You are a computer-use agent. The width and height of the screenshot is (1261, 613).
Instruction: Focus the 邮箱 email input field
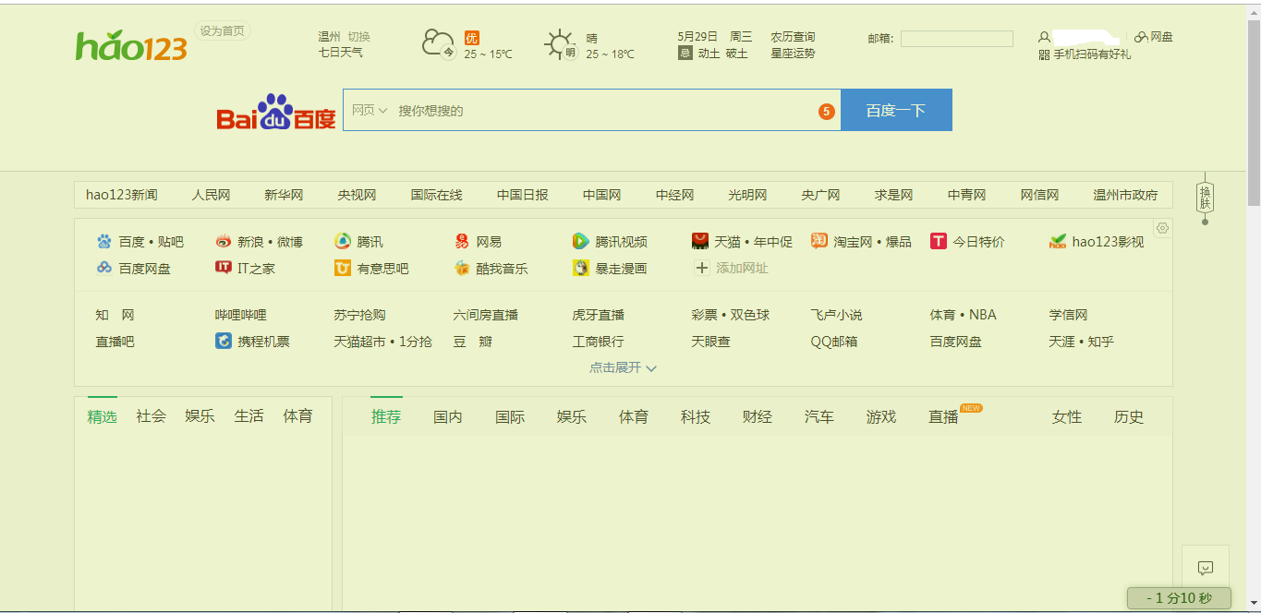957,39
